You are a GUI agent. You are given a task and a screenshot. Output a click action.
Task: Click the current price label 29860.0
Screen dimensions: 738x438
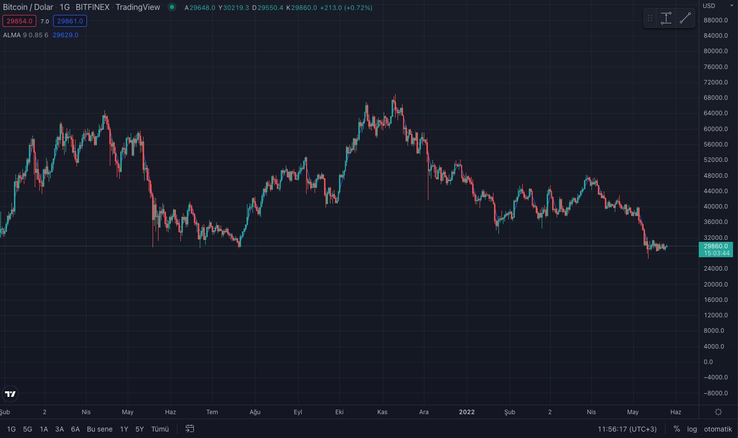tap(716, 246)
